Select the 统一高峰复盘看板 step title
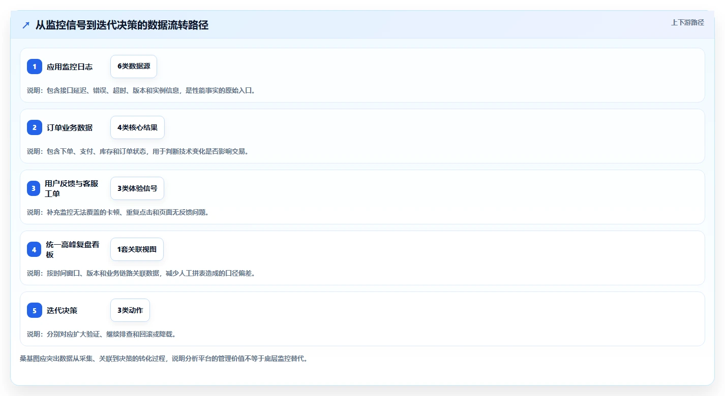 pyautogui.click(x=73, y=249)
